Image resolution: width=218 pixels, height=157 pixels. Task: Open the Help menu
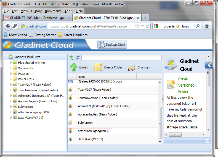pos(79,11)
